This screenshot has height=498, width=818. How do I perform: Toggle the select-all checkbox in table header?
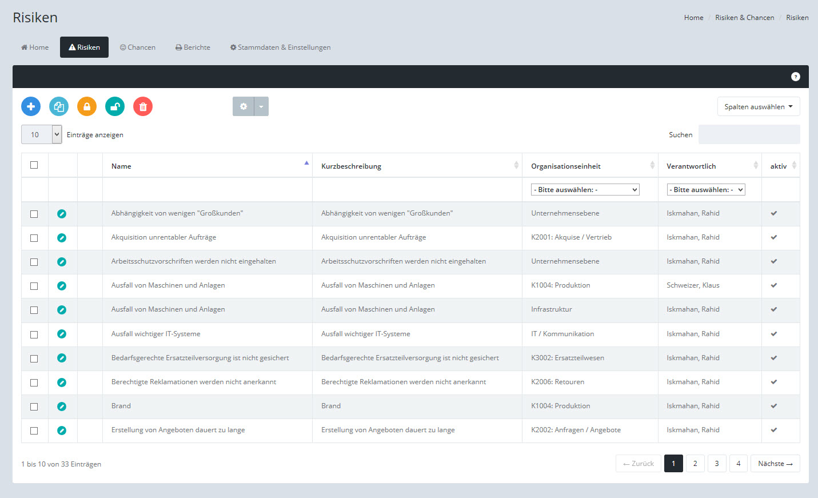34,165
